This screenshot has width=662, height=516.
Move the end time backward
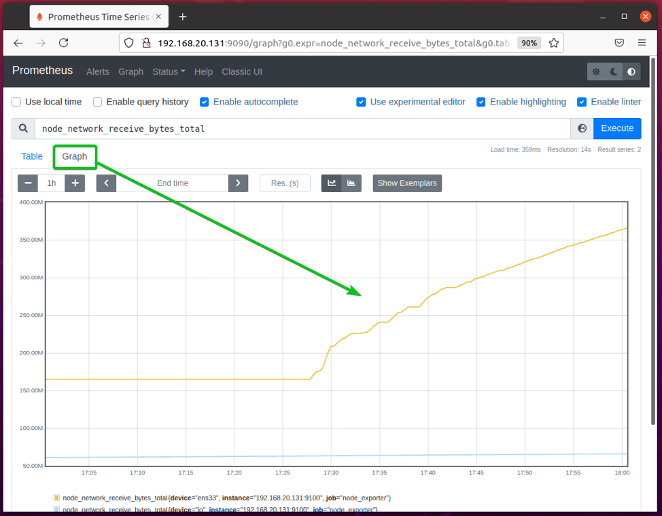pyautogui.click(x=107, y=183)
